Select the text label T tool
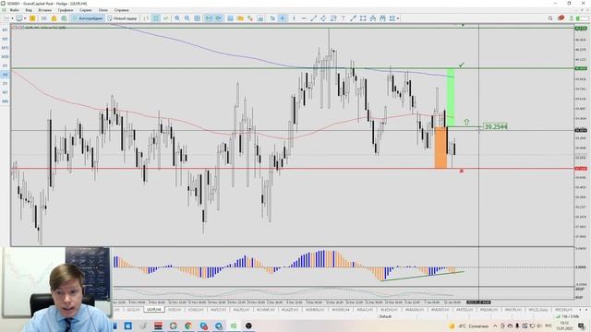The image size is (591, 332). (x=344, y=18)
